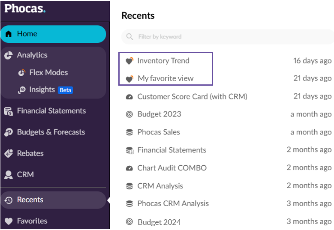Select the Insights Beta badge
This screenshot has width=334, height=230.
[x=66, y=90]
